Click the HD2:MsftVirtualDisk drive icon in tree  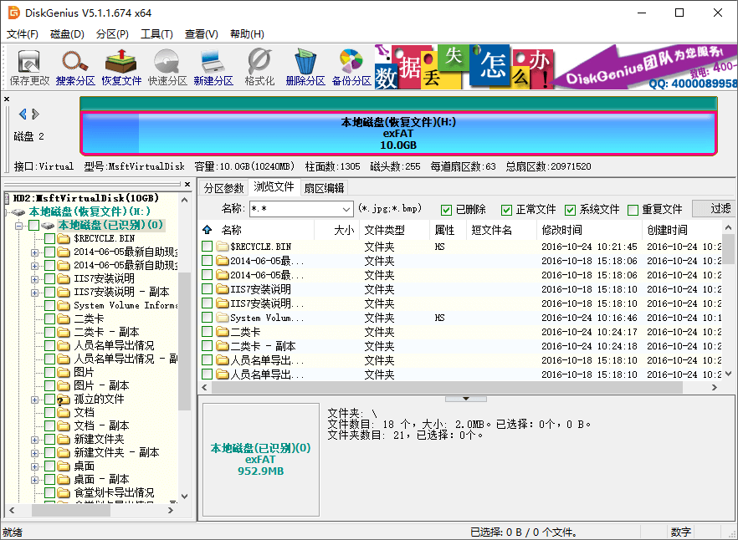click(x=8, y=198)
